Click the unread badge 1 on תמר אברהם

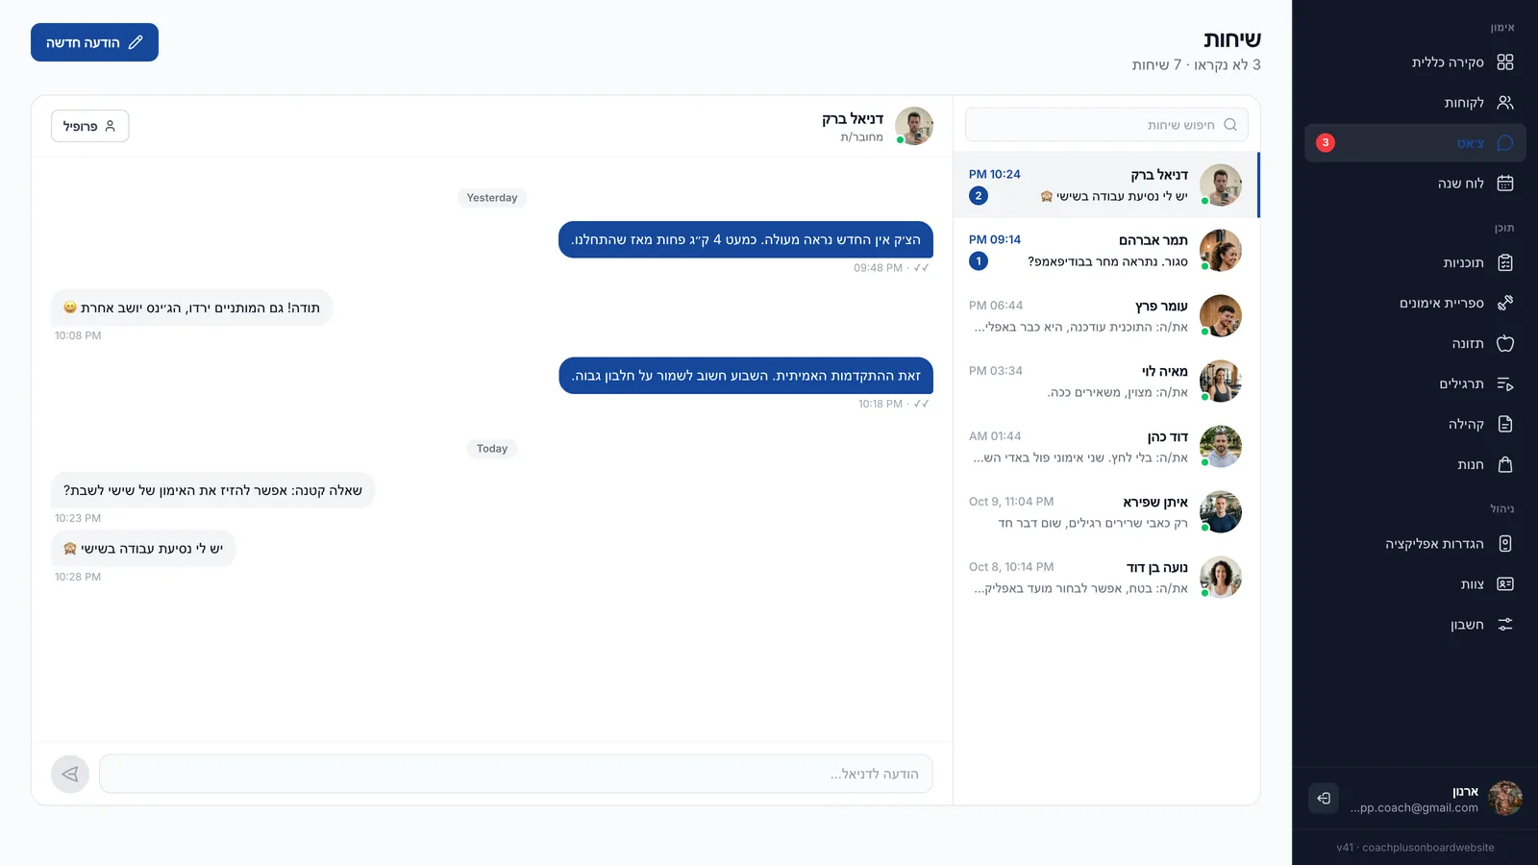pyautogui.click(x=979, y=261)
